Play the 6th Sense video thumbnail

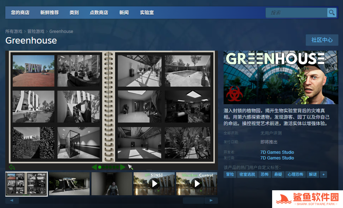click(x=154, y=184)
